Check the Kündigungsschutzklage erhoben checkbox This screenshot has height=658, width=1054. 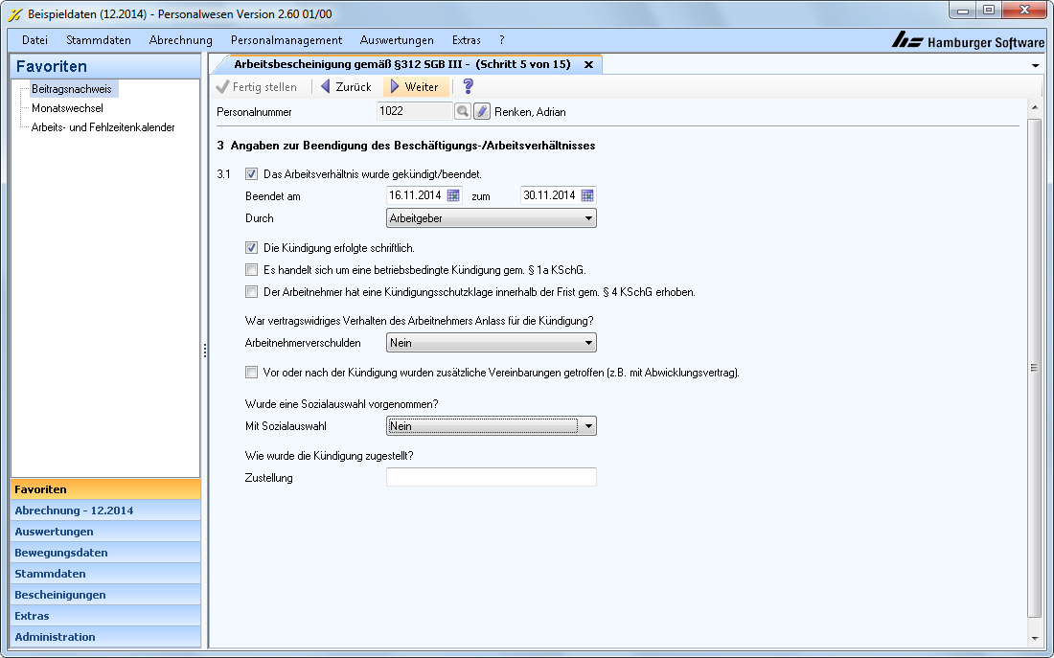tap(251, 292)
